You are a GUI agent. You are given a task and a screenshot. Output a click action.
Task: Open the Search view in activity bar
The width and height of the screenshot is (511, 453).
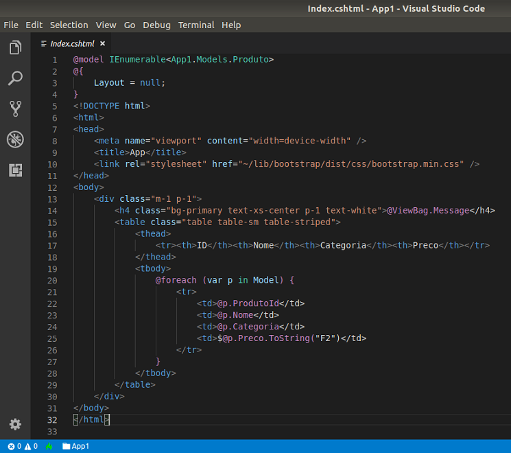point(15,78)
